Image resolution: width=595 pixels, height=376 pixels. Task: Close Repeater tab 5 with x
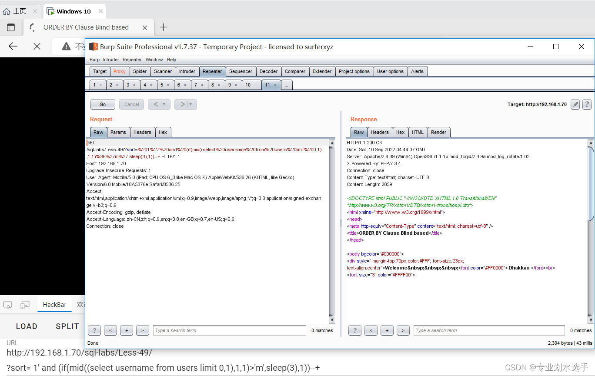168,85
